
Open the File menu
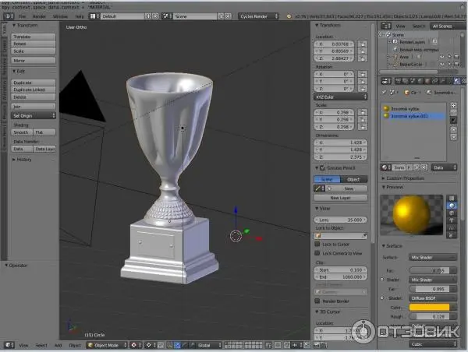(x=22, y=16)
